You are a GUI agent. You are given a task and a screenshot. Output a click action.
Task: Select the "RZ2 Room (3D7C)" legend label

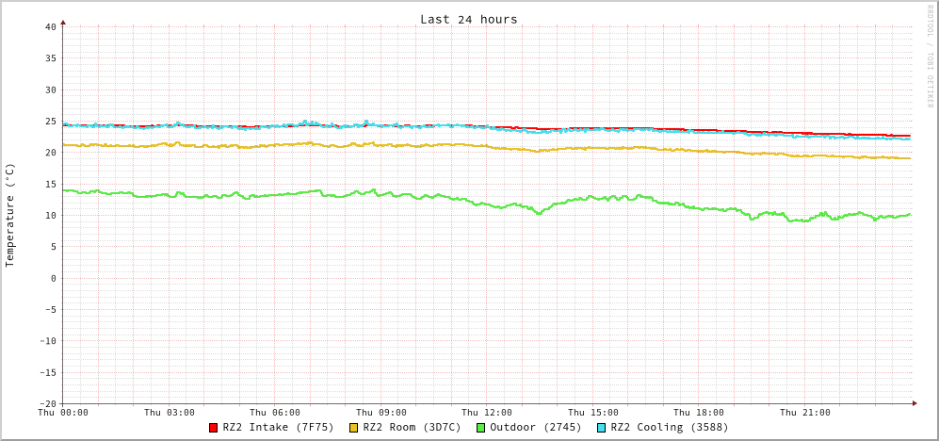412,428
